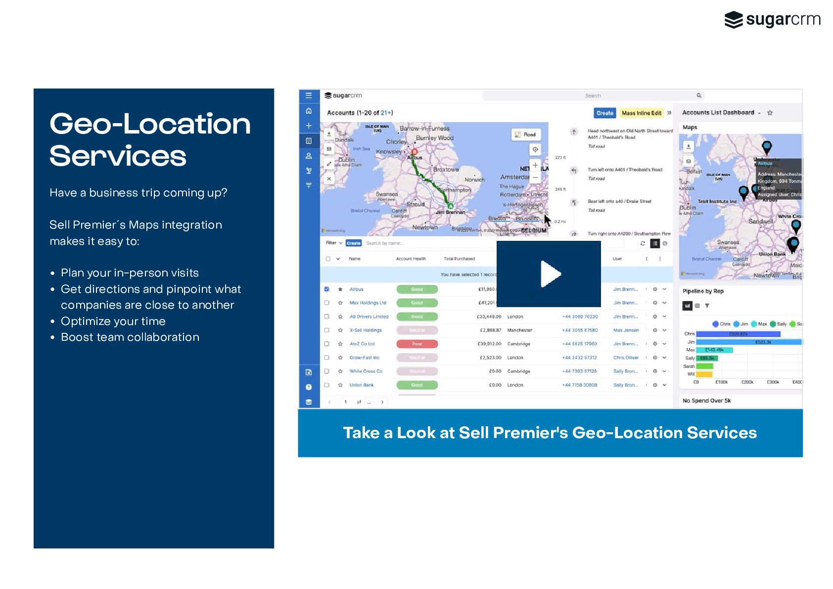833x589 pixels.
Task: Open the Opportunities plant sidebar icon
Action: [x=309, y=171]
